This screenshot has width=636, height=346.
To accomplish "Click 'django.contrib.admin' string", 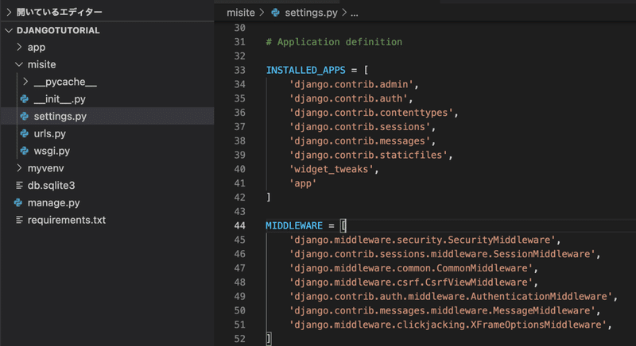I will click(x=351, y=84).
